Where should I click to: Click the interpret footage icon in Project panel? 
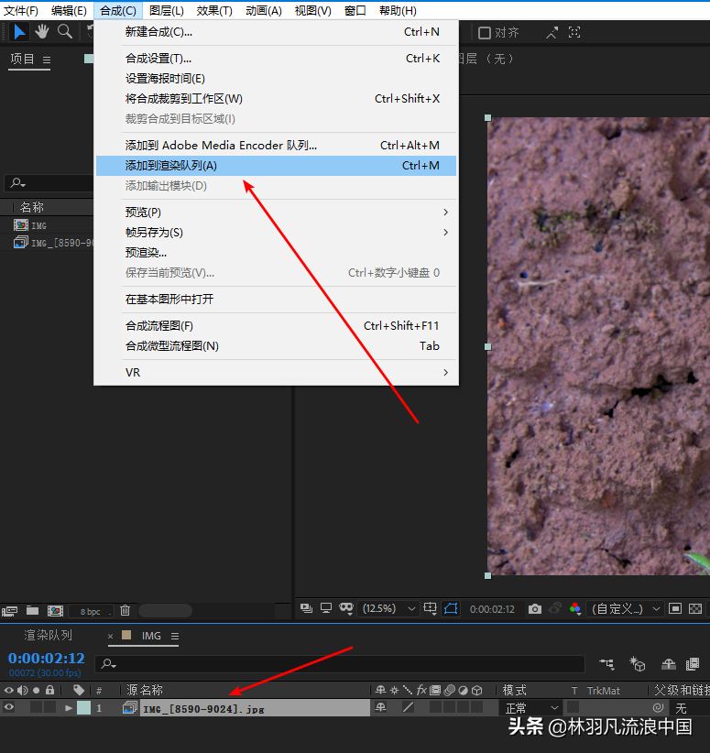(9, 611)
